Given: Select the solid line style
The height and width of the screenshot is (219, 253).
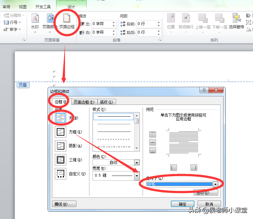Looking at the screenshot, I should [114, 116].
